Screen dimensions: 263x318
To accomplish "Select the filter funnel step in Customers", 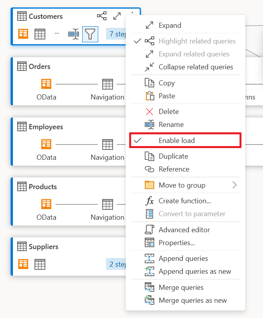I will tap(90, 34).
